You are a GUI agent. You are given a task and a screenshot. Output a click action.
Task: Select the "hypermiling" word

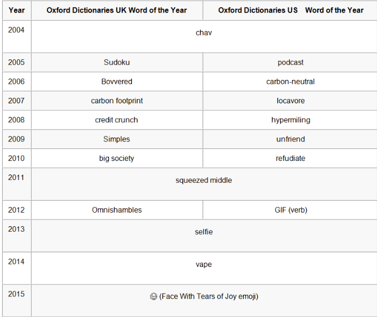290,120
